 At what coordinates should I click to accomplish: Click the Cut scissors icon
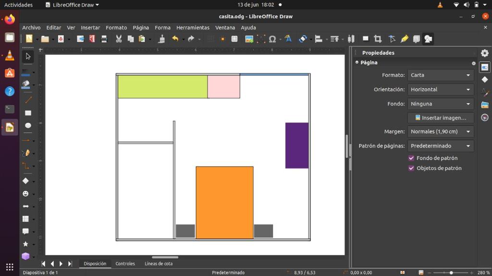pyautogui.click(x=119, y=39)
